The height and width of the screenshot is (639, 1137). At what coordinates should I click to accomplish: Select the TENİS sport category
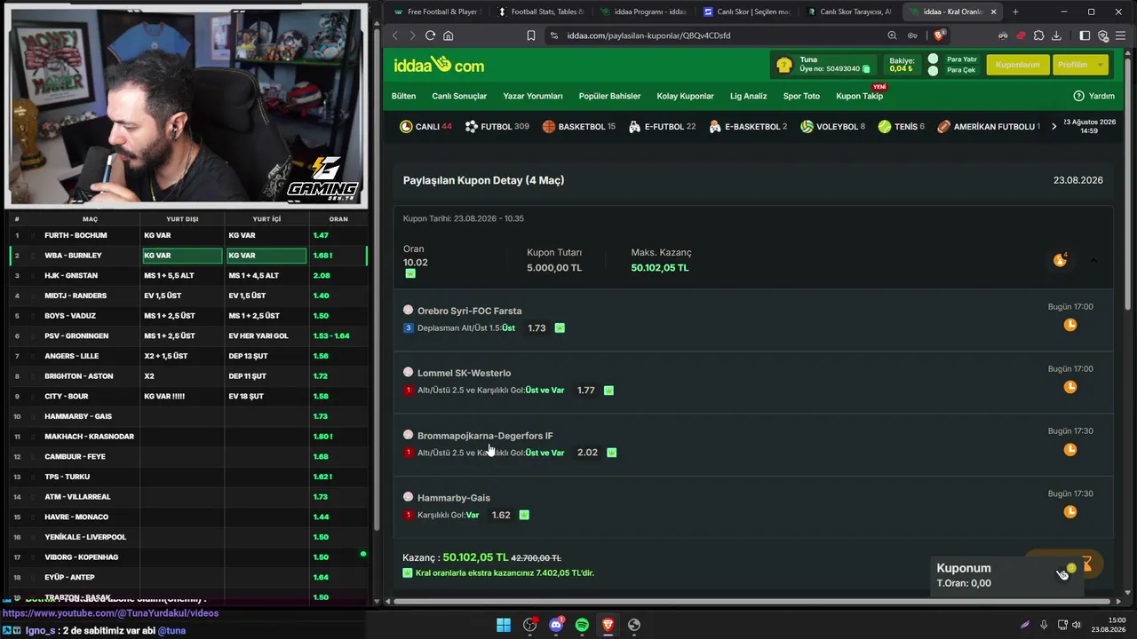[x=901, y=127]
